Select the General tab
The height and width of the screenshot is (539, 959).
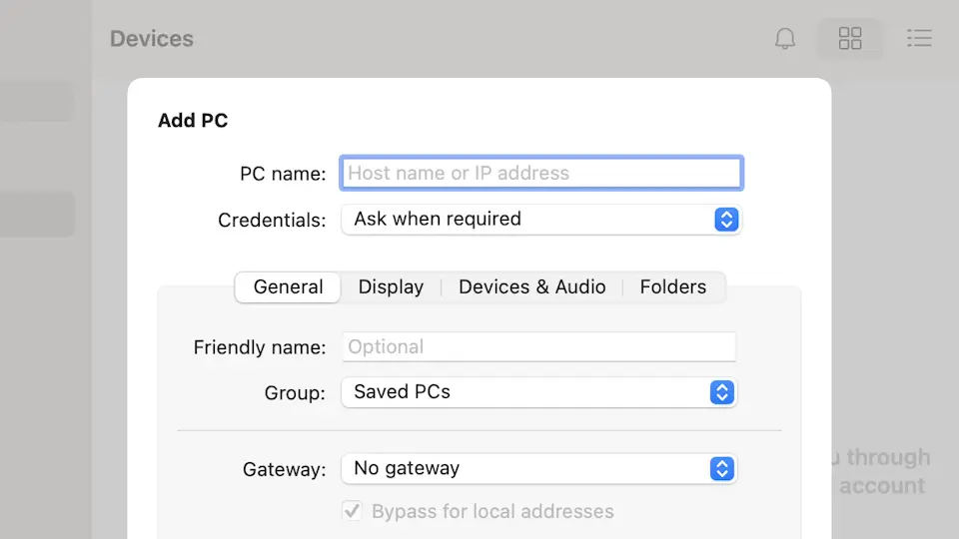point(288,287)
